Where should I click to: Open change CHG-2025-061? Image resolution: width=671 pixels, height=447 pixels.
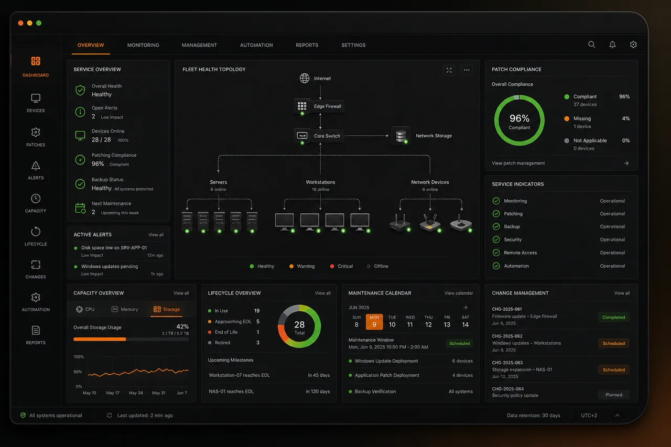561,316
